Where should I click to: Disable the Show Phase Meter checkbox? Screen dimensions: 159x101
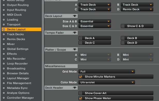81,98
